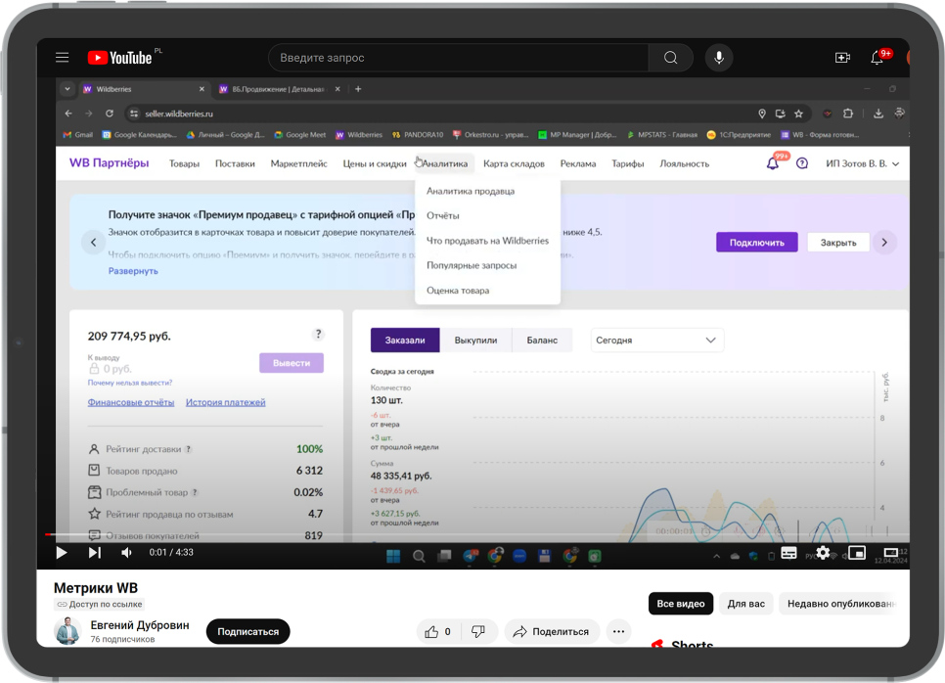The width and height of the screenshot is (945, 683).
Task: Start voice search with the microphone icon
Action: coord(719,58)
